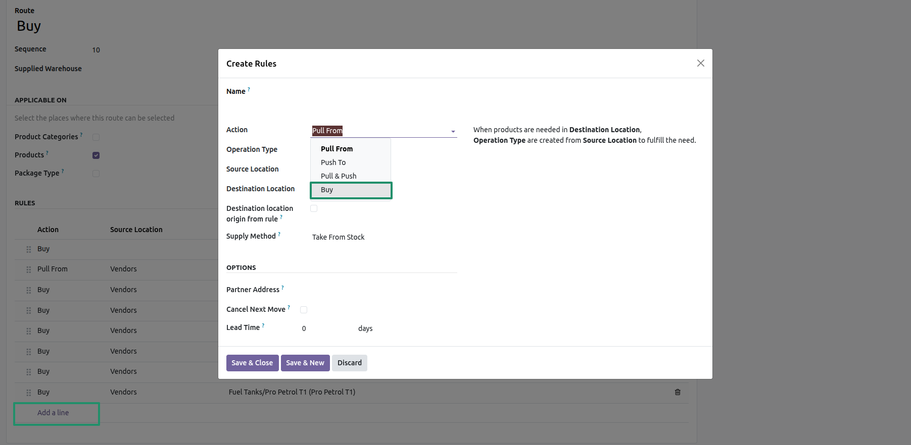The height and width of the screenshot is (445, 911).
Task: Add a line to Rules
Action: [53, 413]
